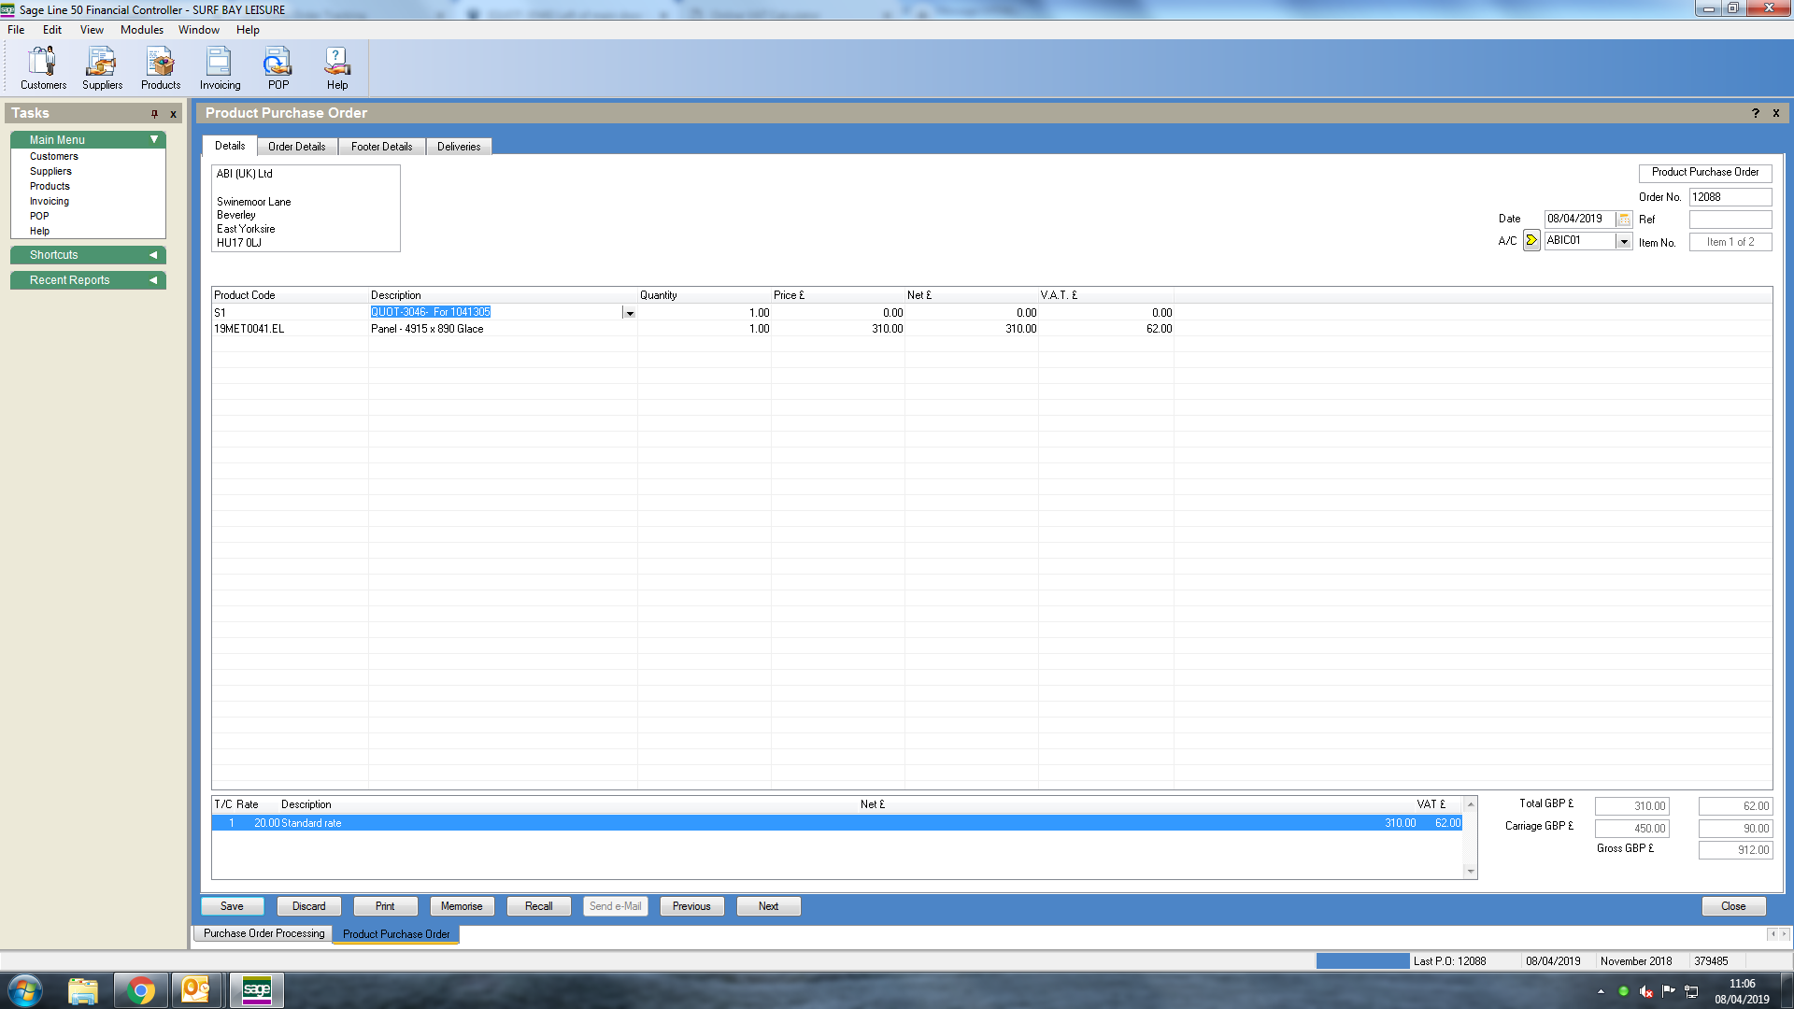Image resolution: width=1794 pixels, height=1009 pixels.
Task: Open Chrome from the taskbar
Action: point(141,990)
